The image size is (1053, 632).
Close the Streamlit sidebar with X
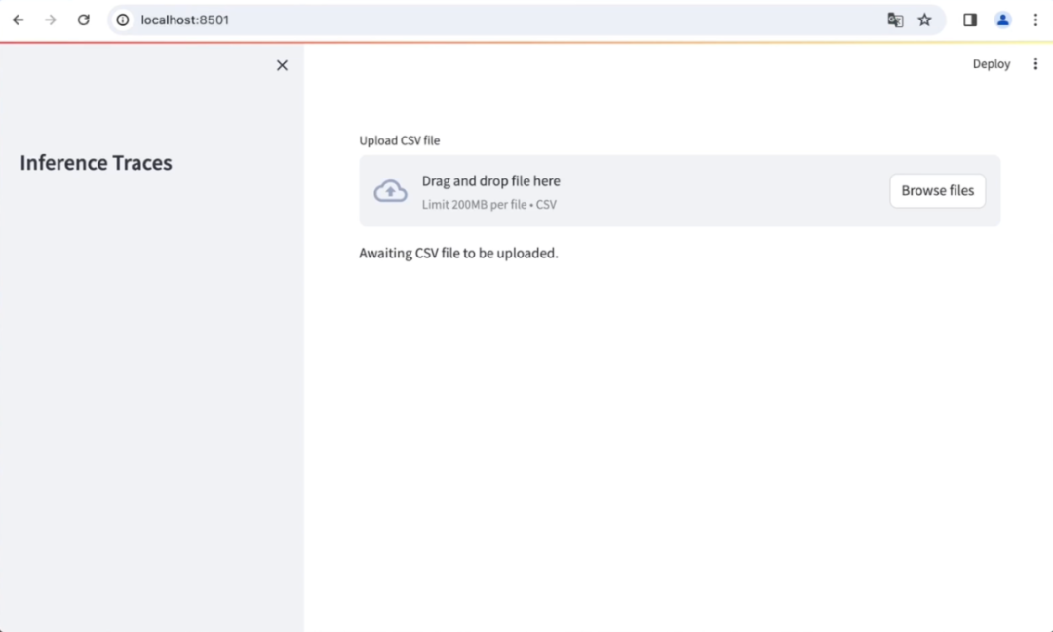(282, 65)
